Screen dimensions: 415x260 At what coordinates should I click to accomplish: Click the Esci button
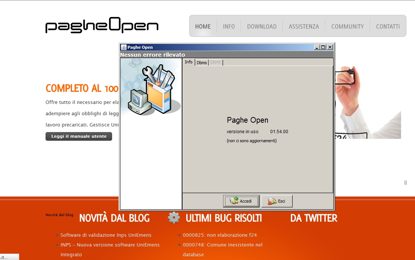[x=277, y=201]
